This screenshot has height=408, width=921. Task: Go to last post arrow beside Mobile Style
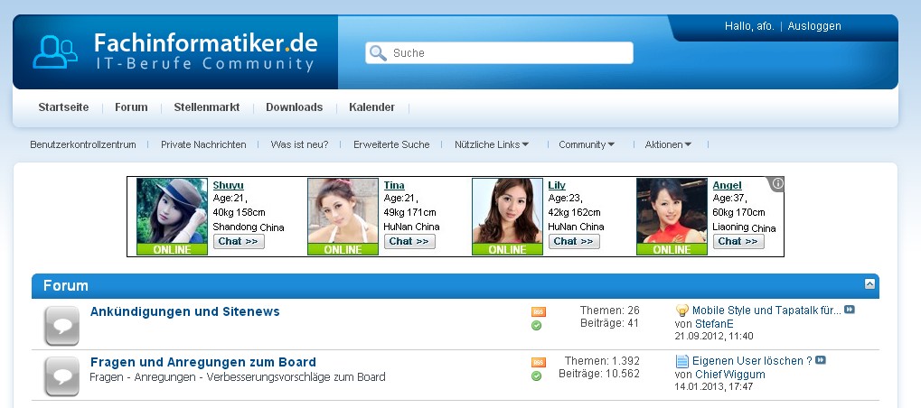[x=850, y=310]
